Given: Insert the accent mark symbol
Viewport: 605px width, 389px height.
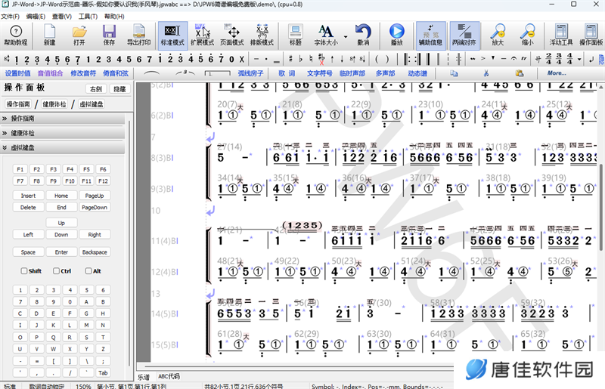Looking at the screenshot, I should [482, 59].
